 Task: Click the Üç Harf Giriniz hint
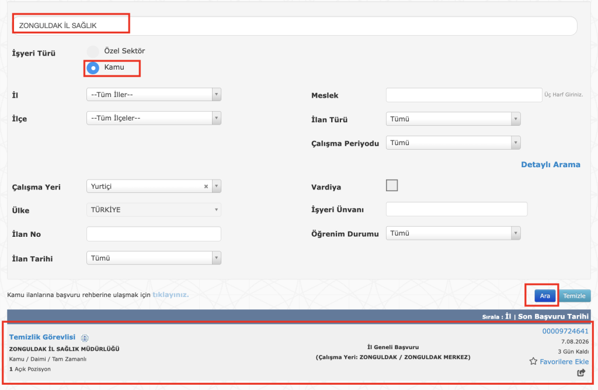click(564, 94)
